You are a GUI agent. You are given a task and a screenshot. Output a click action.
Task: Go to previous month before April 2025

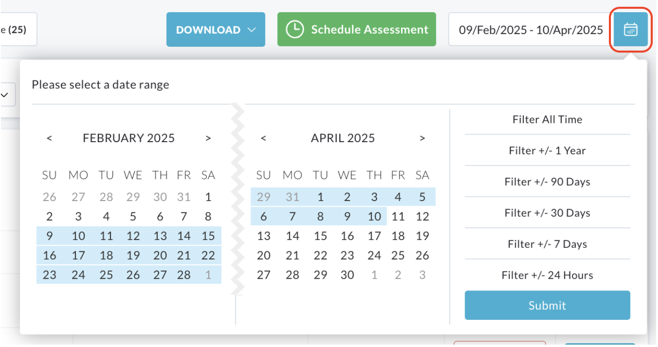point(263,138)
